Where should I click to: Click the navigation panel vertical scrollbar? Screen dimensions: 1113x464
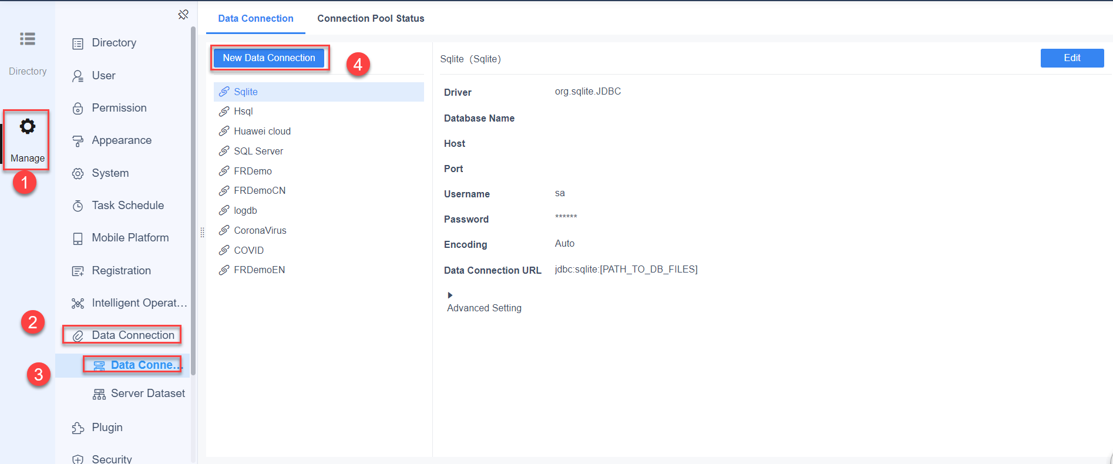pyautogui.click(x=193, y=200)
